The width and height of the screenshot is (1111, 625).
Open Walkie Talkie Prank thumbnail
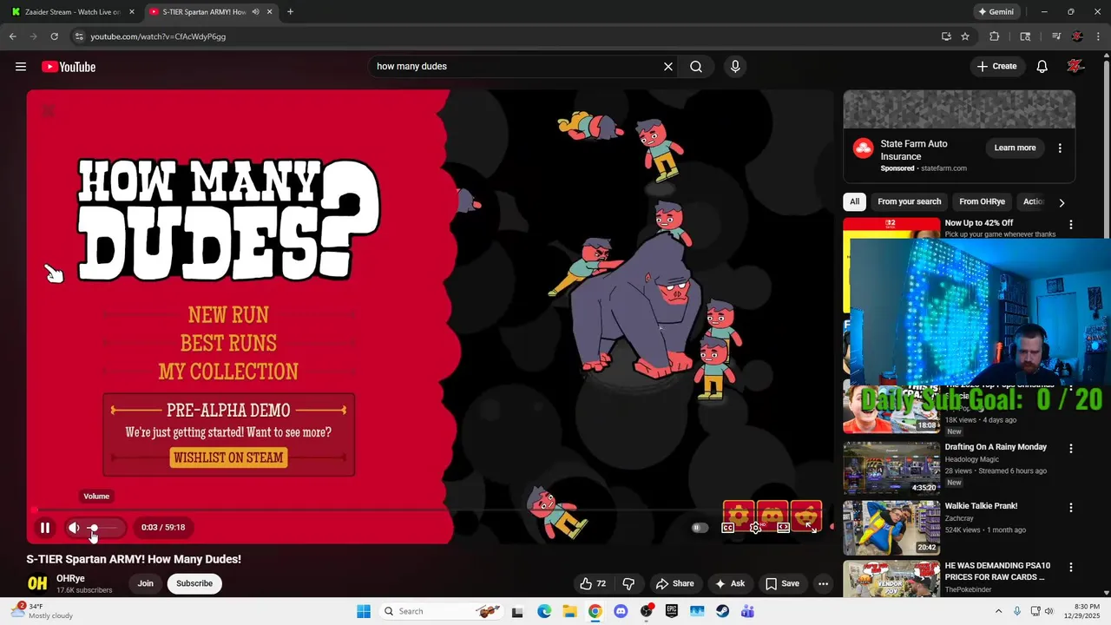(x=891, y=528)
